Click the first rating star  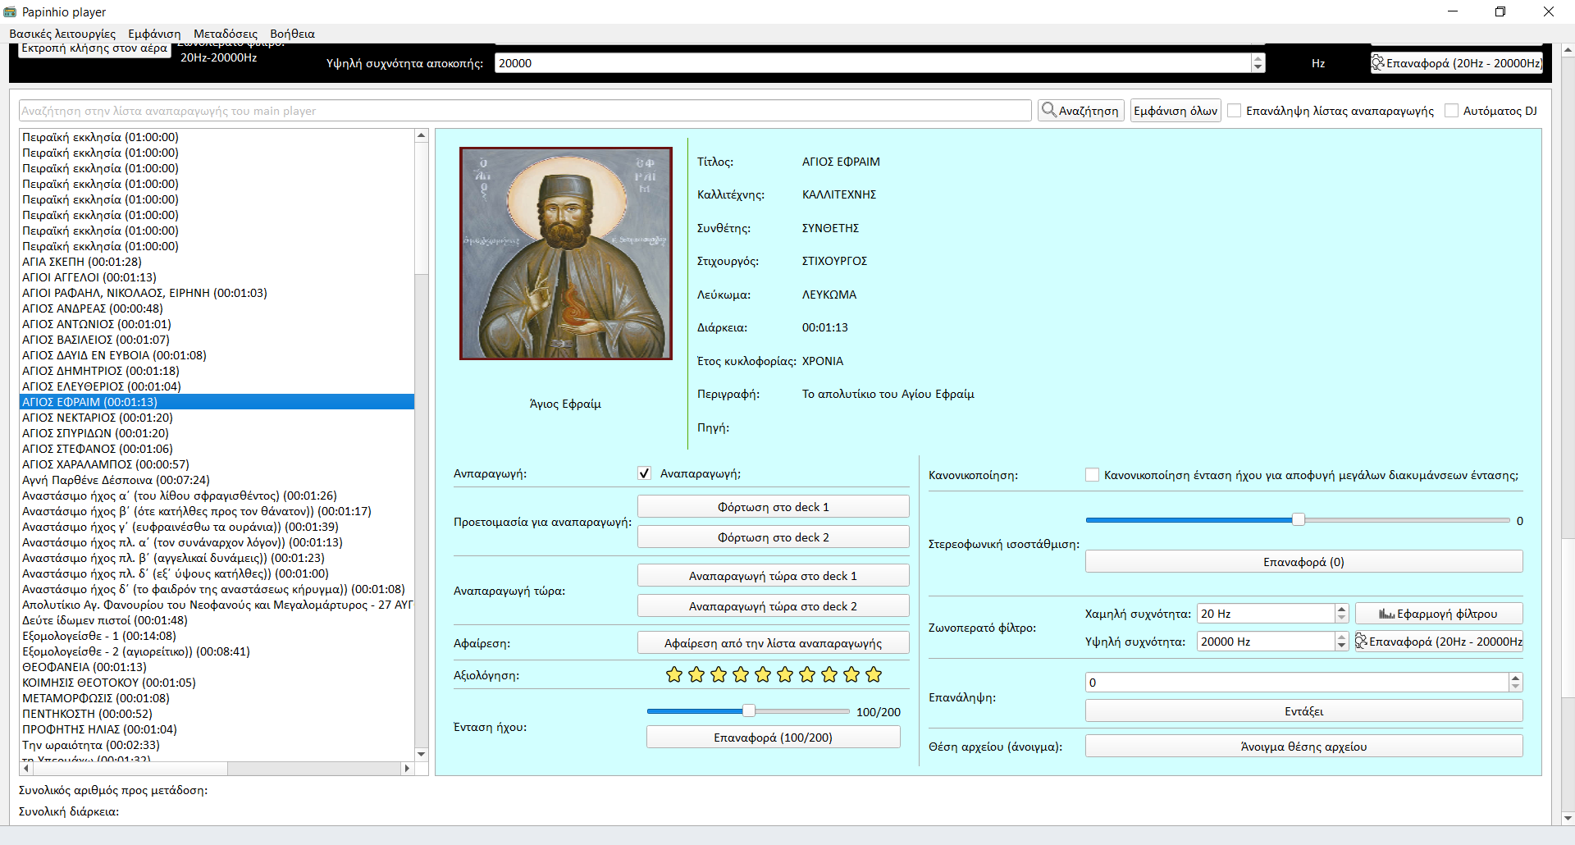(x=674, y=674)
